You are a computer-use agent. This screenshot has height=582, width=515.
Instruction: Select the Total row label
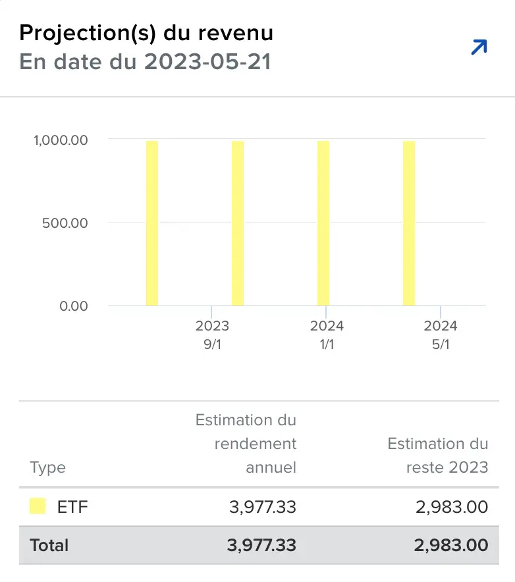coord(49,545)
